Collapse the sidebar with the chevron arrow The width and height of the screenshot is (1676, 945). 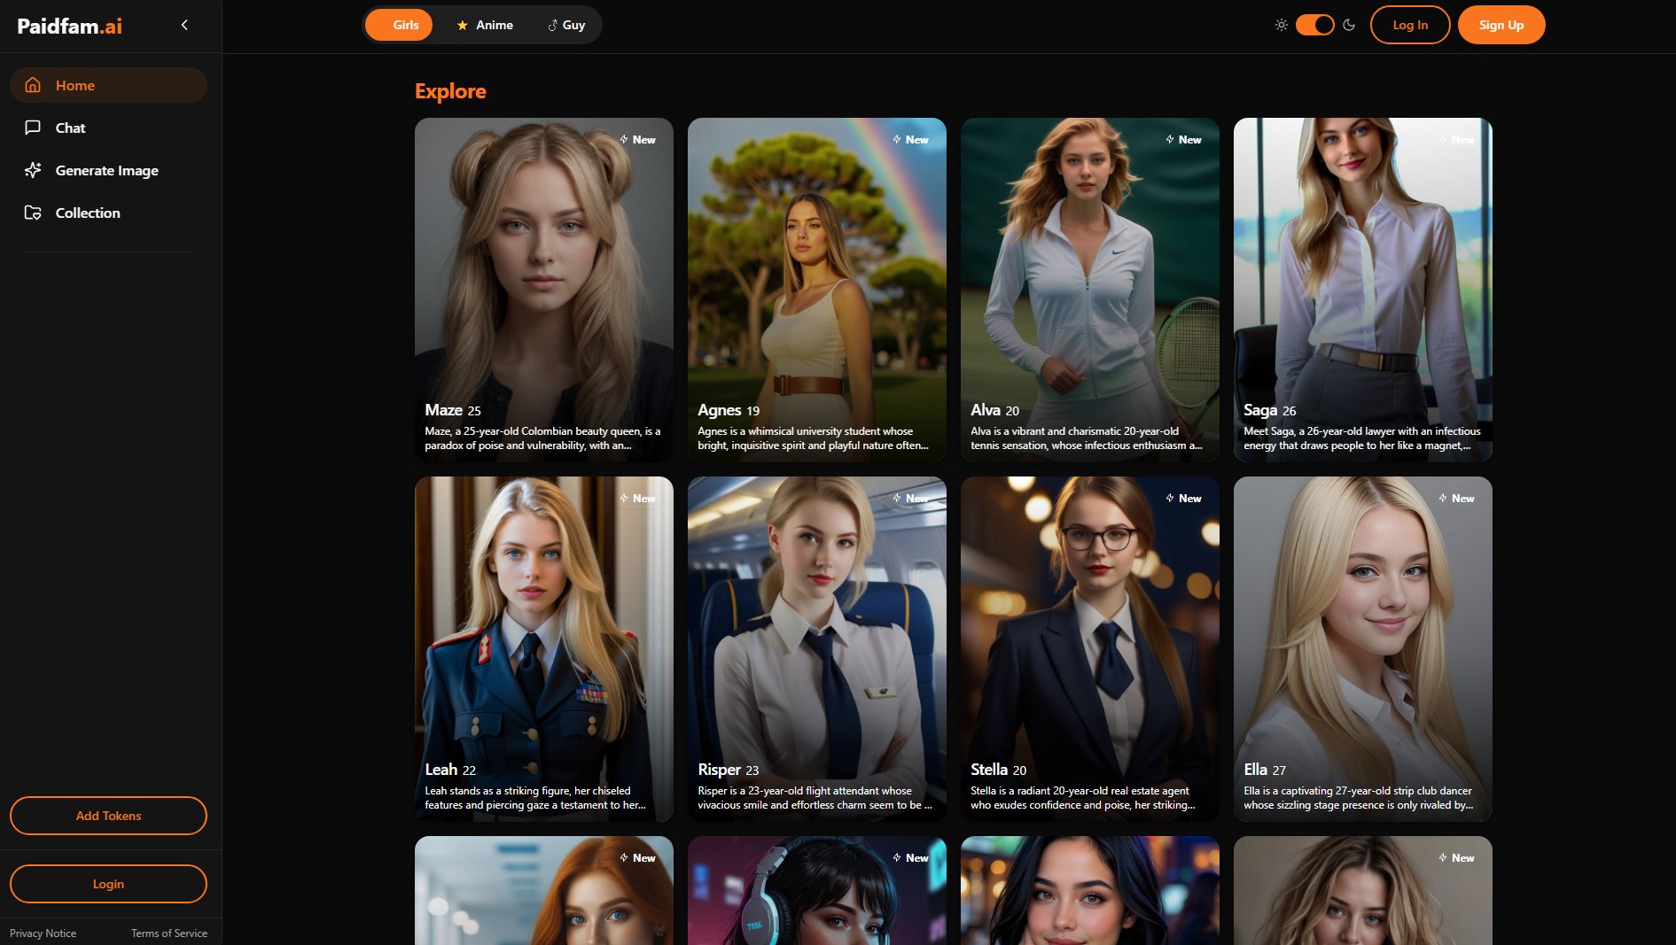184,25
